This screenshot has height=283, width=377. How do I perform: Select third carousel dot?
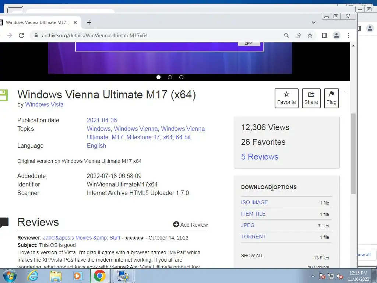[x=181, y=77]
